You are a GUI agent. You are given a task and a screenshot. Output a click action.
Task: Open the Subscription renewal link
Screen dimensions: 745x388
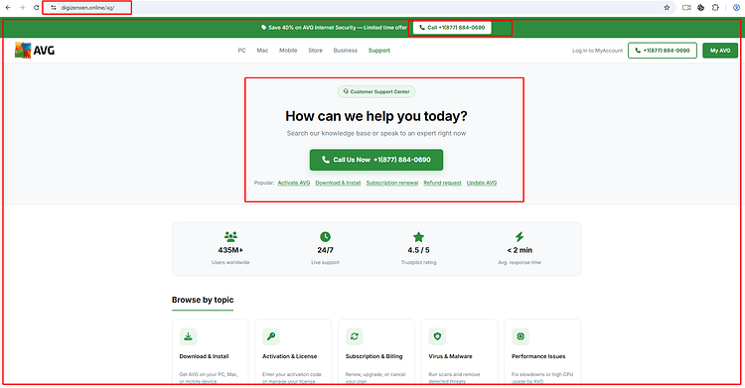[392, 183]
